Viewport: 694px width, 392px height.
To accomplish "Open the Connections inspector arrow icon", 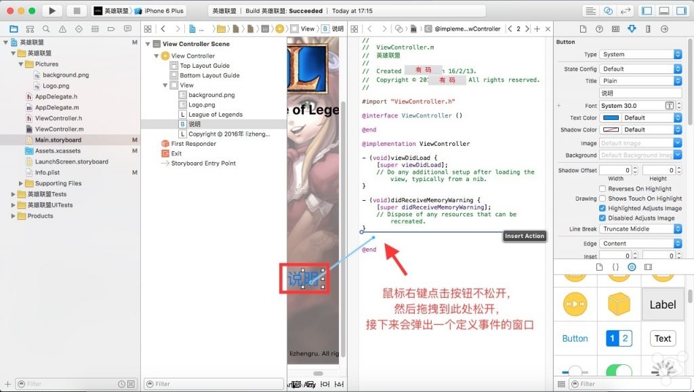I will [664, 29].
